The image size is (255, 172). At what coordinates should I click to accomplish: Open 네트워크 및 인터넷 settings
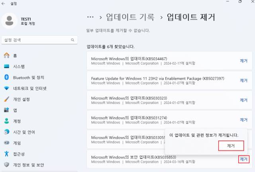[x=30, y=88]
